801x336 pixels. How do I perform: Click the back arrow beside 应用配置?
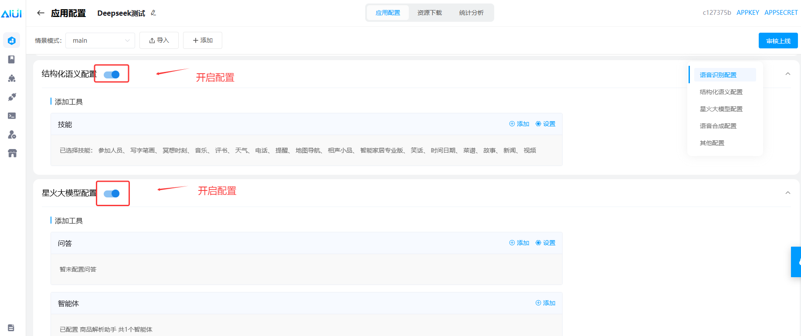click(x=41, y=13)
